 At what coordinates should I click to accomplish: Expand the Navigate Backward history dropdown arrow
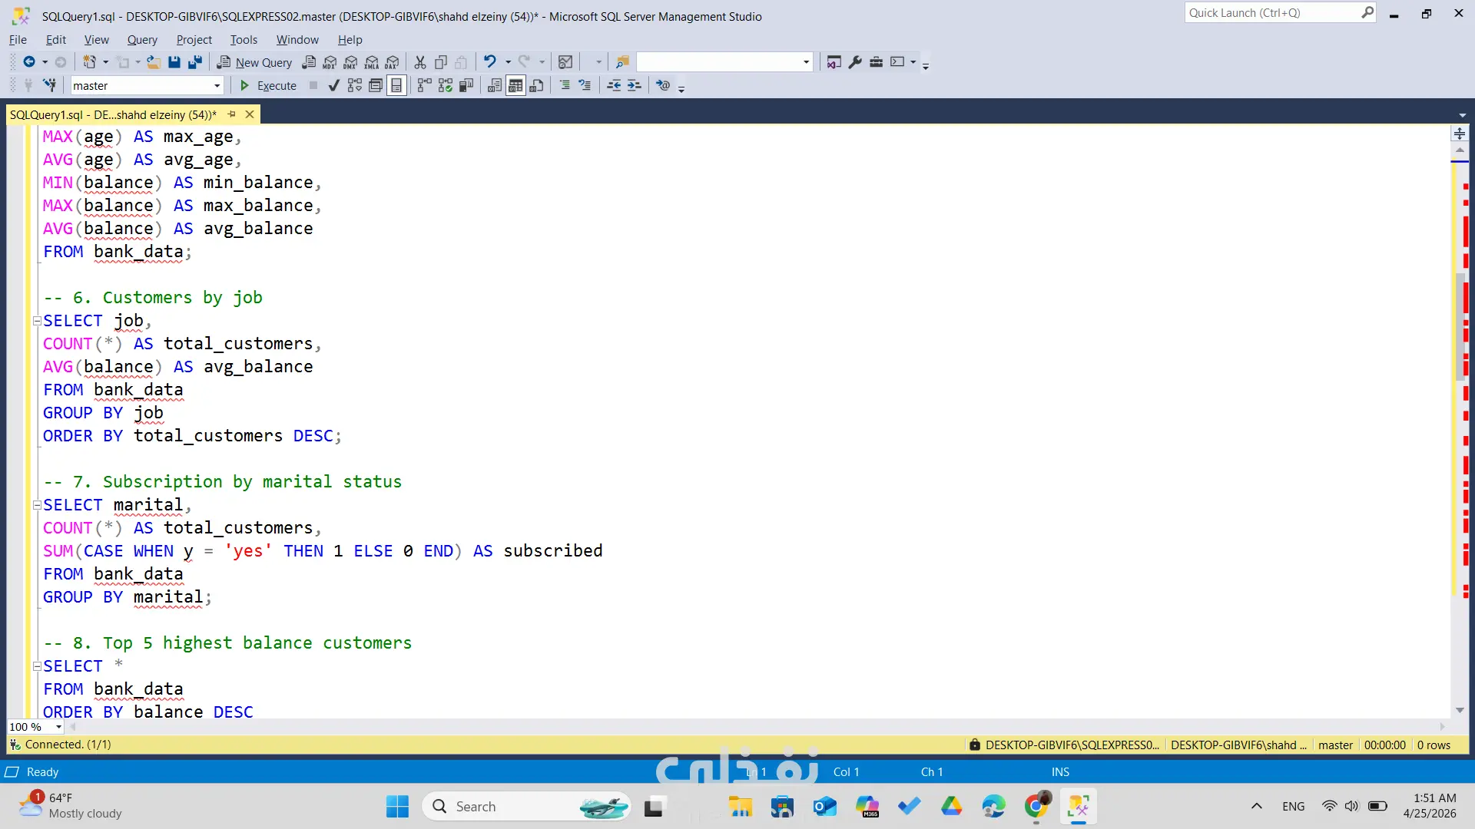45,62
